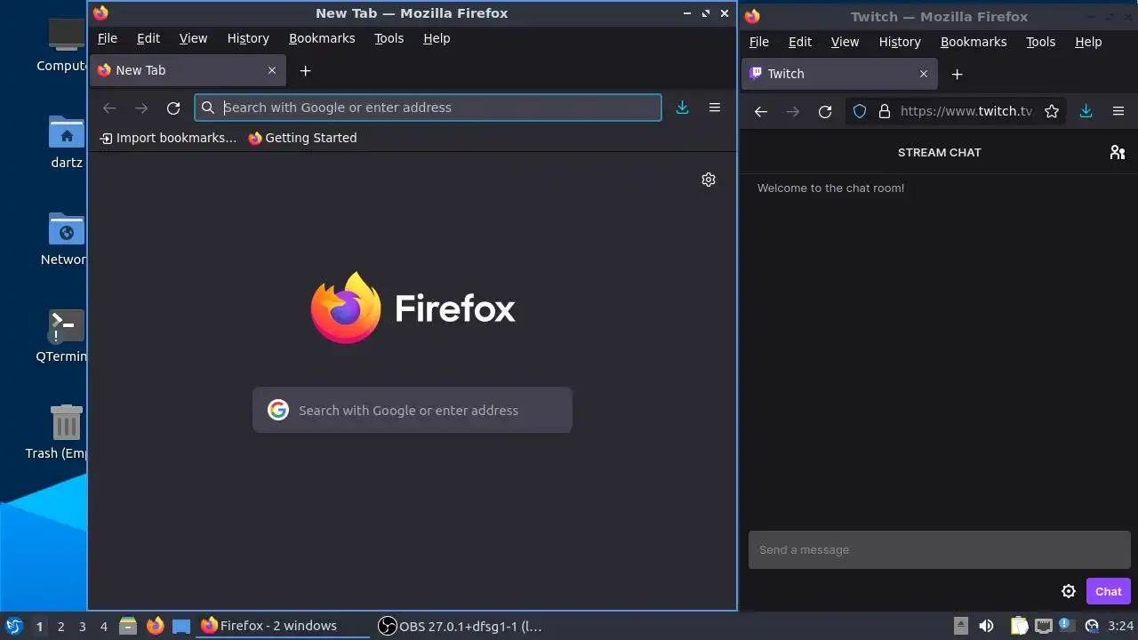Open Edit menu in New Tab window

(x=148, y=38)
